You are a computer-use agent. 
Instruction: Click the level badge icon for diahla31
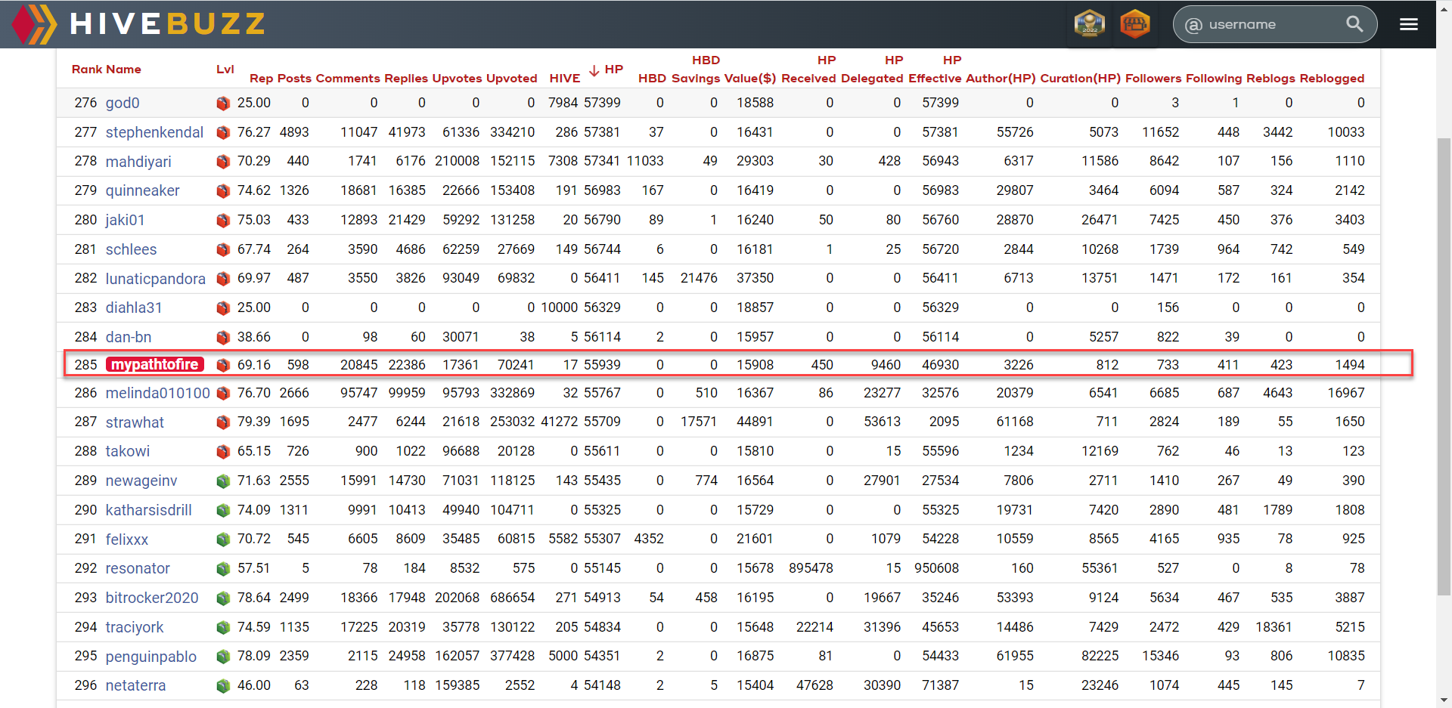click(x=223, y=308)
